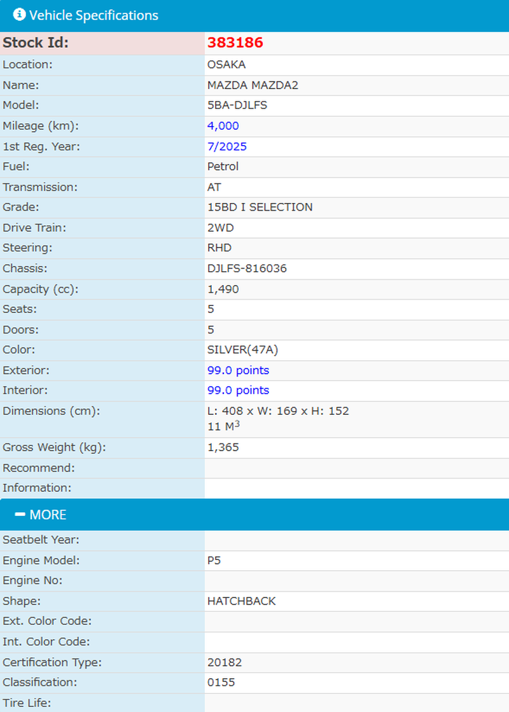Click the certification type value 20182

[x=225, y=662]
